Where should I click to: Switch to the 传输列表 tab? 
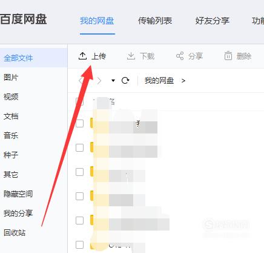tap(155, 21)
